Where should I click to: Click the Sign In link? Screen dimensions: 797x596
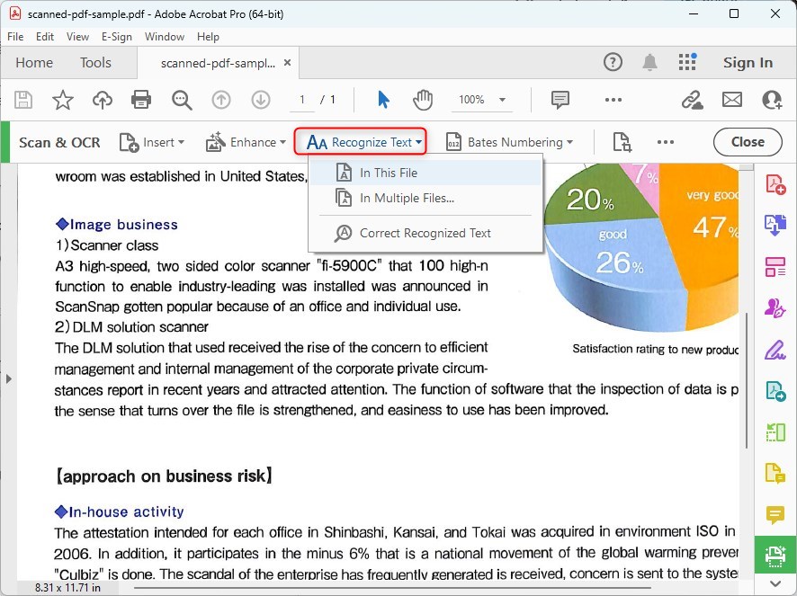[748, 63]
